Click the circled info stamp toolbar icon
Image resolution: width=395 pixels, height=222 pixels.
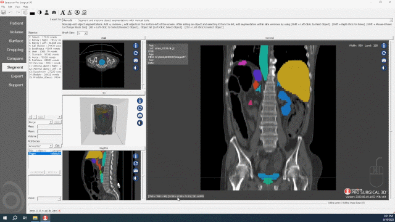(x=85, y=12)
